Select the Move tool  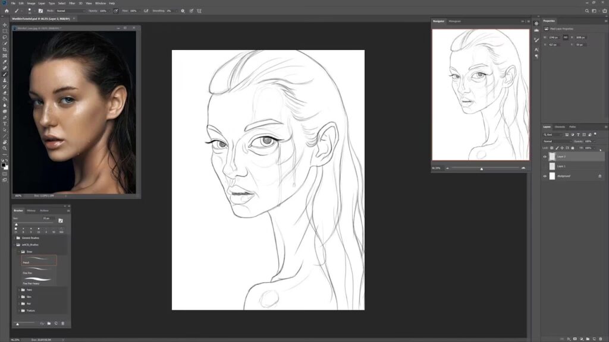(5, 24)
